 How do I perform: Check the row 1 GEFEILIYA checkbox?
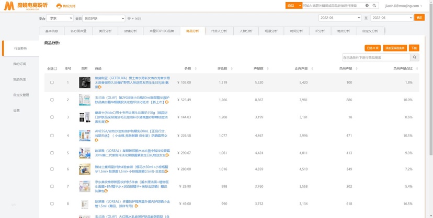tap(52, 82)
